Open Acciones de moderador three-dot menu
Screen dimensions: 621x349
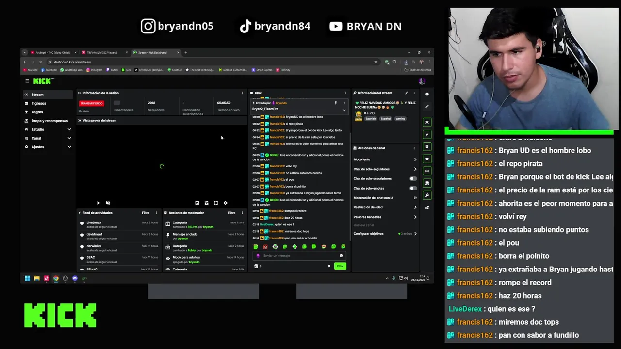tap(242, 213)
